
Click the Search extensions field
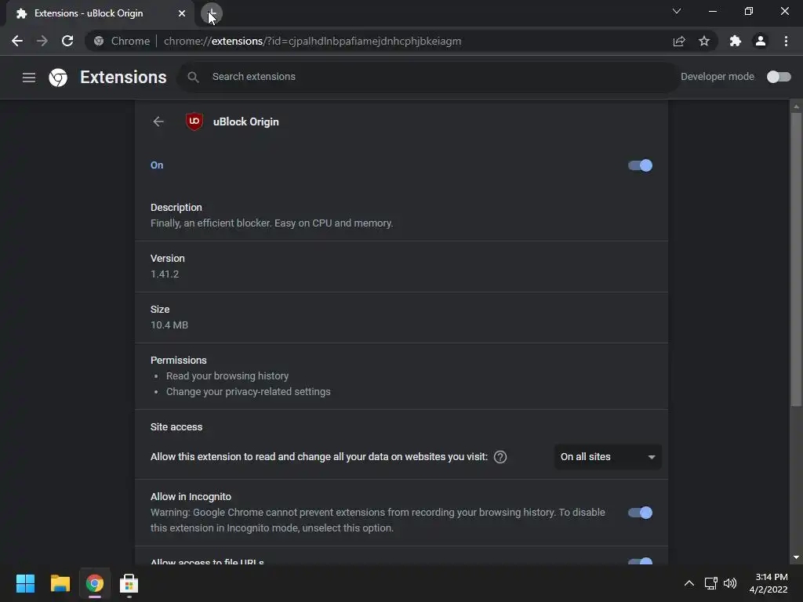coord(428,77)
